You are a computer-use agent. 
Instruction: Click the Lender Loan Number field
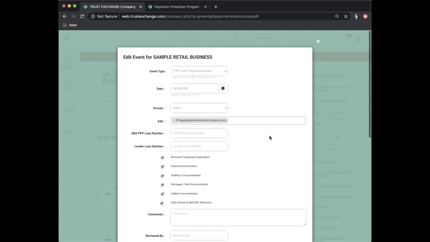click(199, 146)
